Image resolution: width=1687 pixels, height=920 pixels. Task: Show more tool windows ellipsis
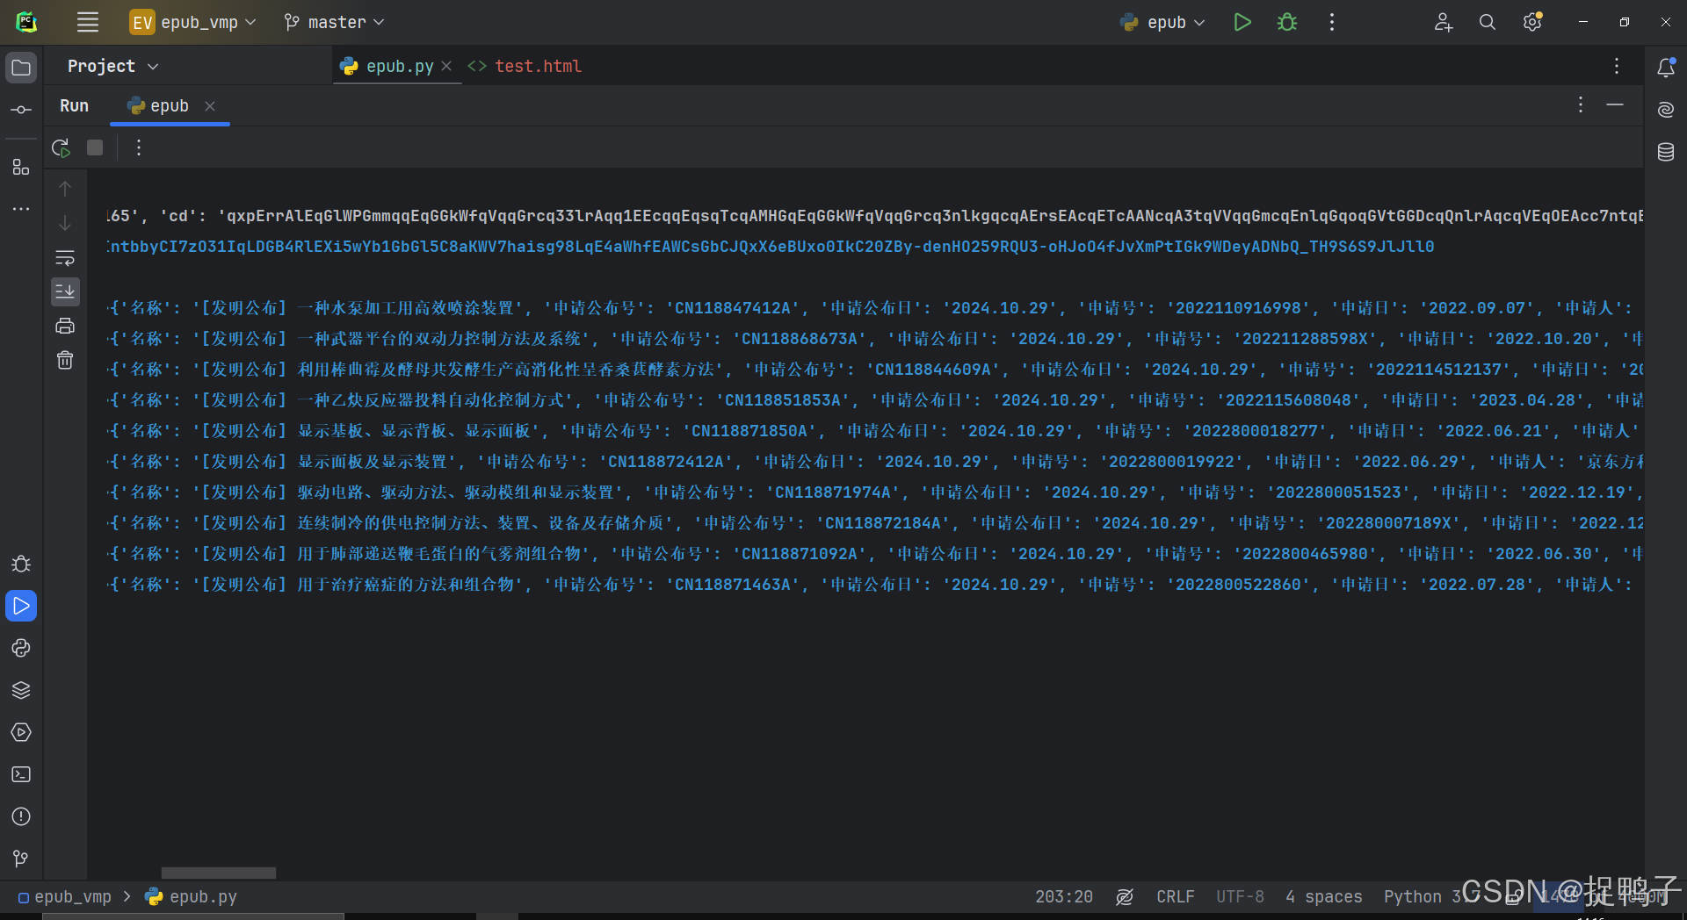pos(21,209)
